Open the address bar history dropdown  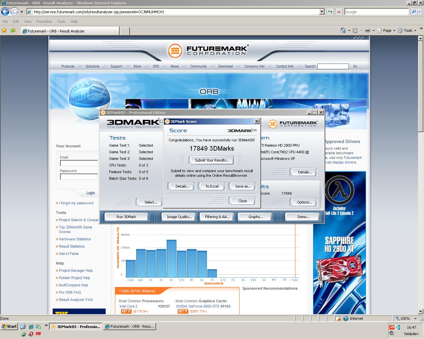pos(322,12)
